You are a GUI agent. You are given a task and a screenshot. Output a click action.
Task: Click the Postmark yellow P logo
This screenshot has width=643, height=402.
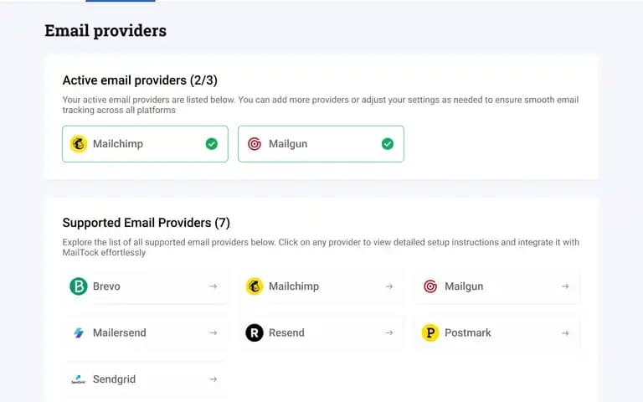coord(430,332)
